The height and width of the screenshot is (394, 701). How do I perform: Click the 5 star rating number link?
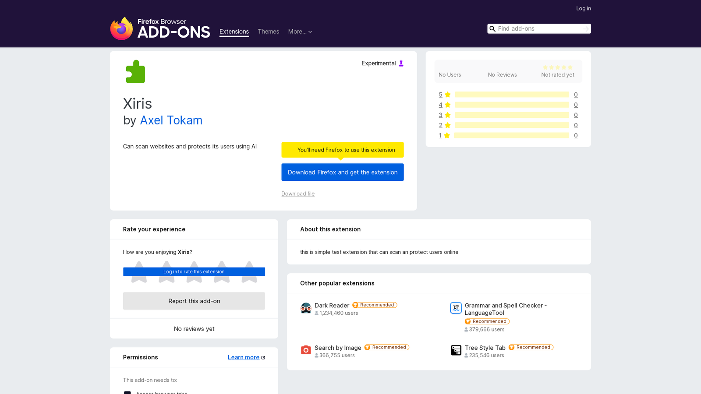[x=440, y=95]
